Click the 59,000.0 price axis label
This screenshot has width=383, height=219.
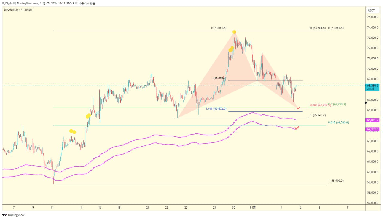click(373, 182)
